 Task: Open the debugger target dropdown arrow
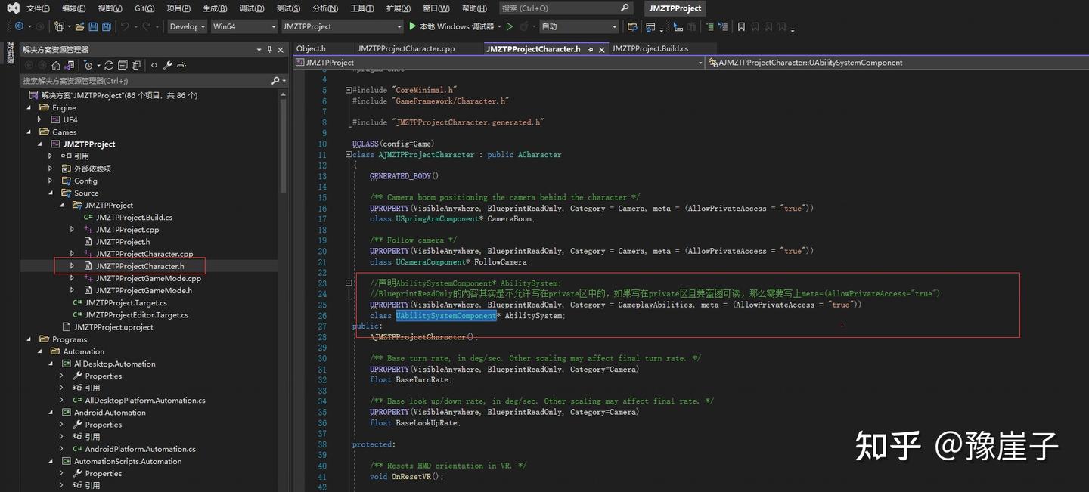499,26
